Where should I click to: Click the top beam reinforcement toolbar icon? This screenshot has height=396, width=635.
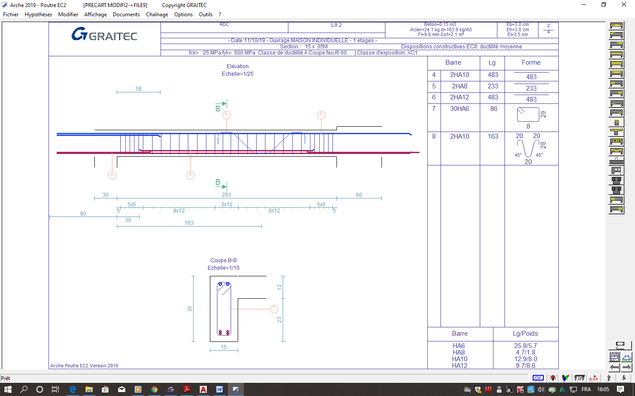[616, 26]
